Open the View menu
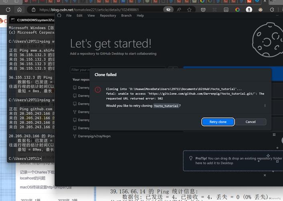 (x=91, y=16)
